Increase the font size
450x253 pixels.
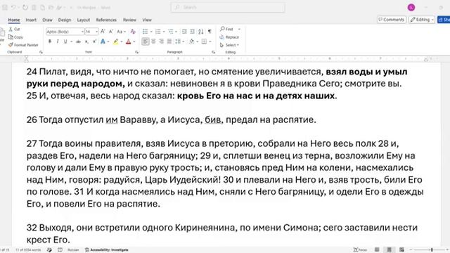tap(103, 31)
